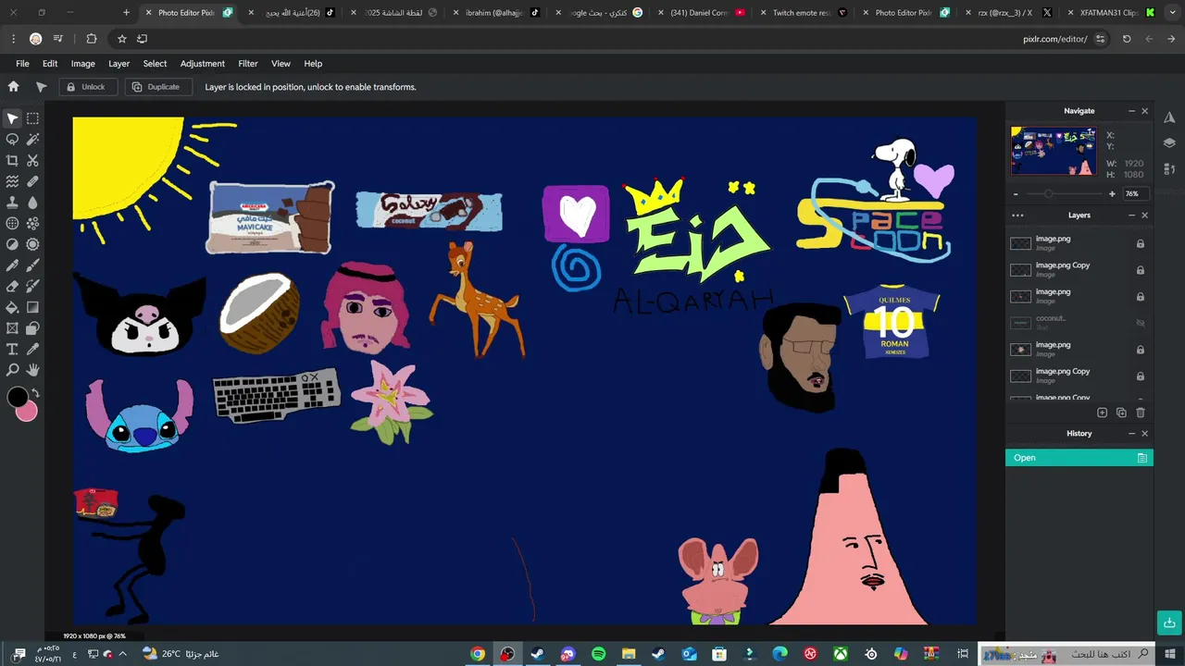
Task: Open the Adjustment menu
Action: pos(203,64)
